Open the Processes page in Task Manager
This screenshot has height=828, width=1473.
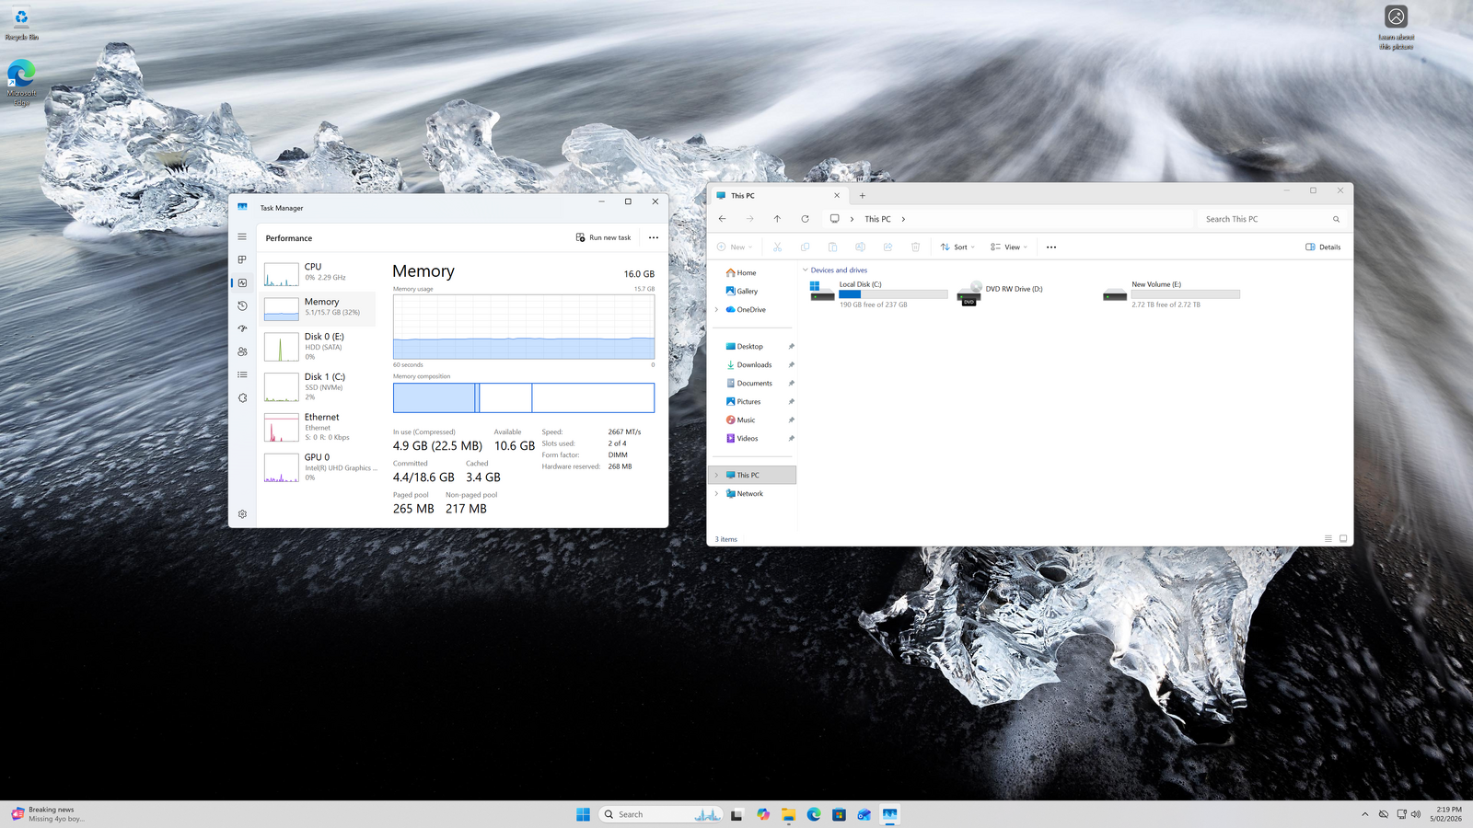242,259
